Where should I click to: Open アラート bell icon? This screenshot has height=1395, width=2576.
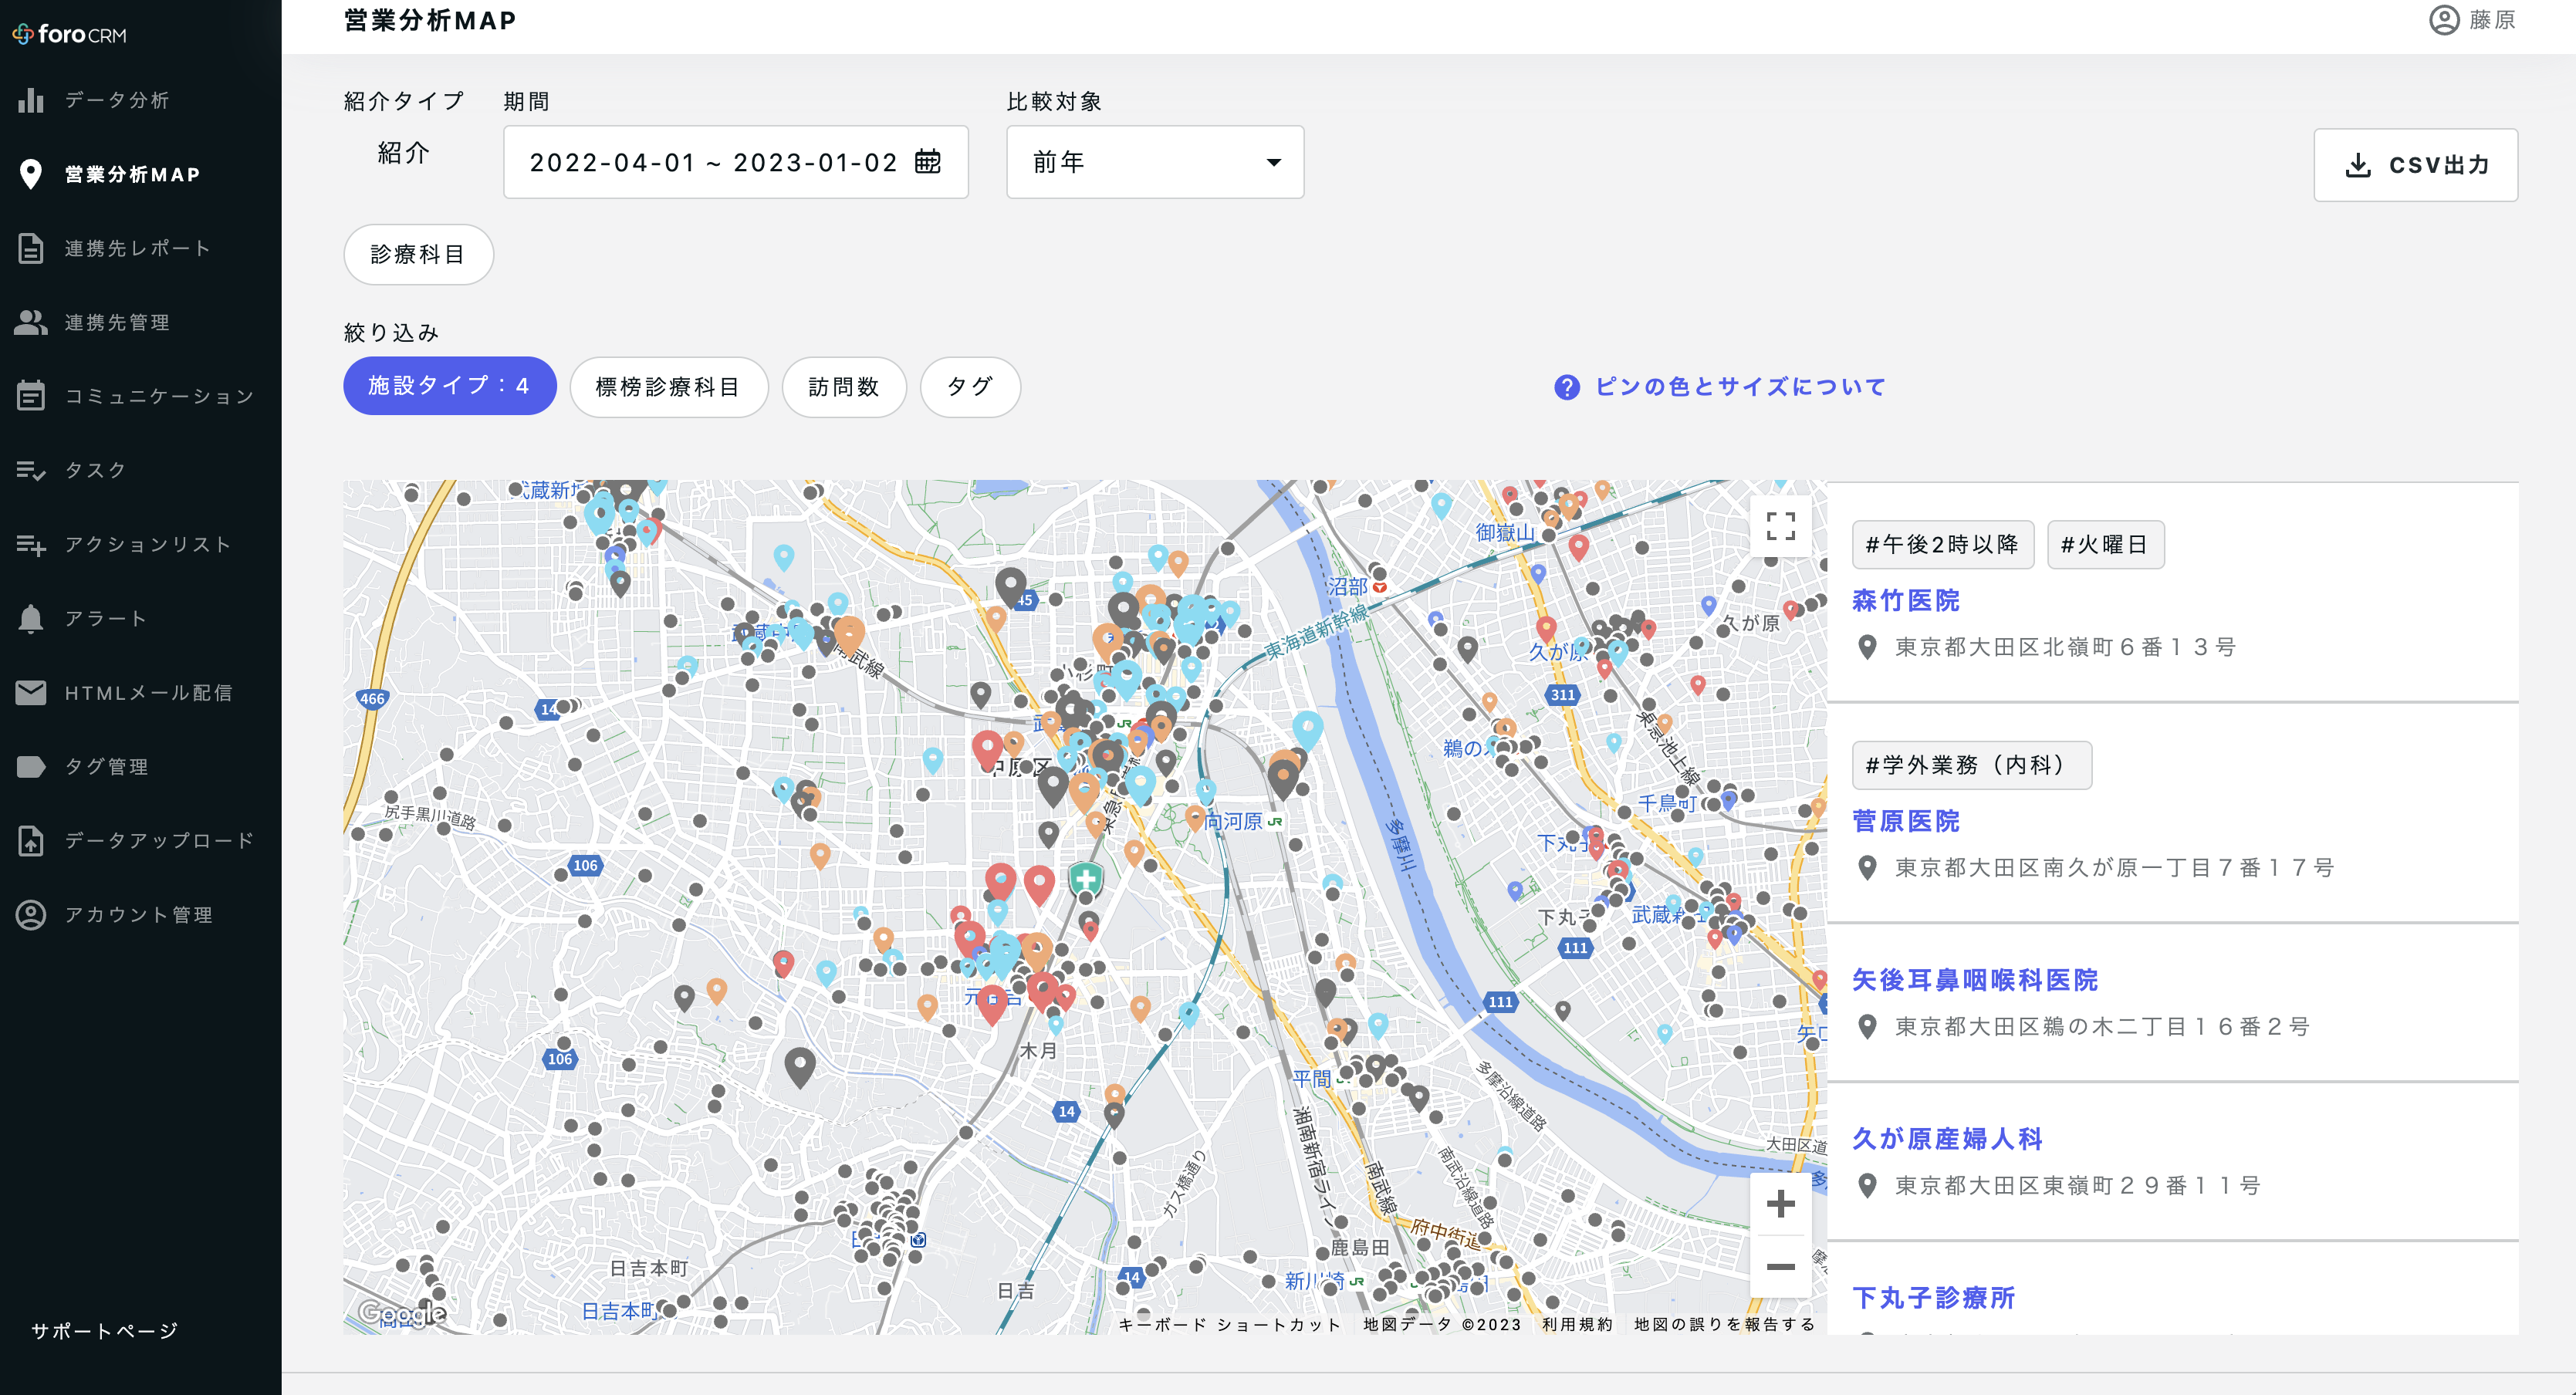[31, 618]
